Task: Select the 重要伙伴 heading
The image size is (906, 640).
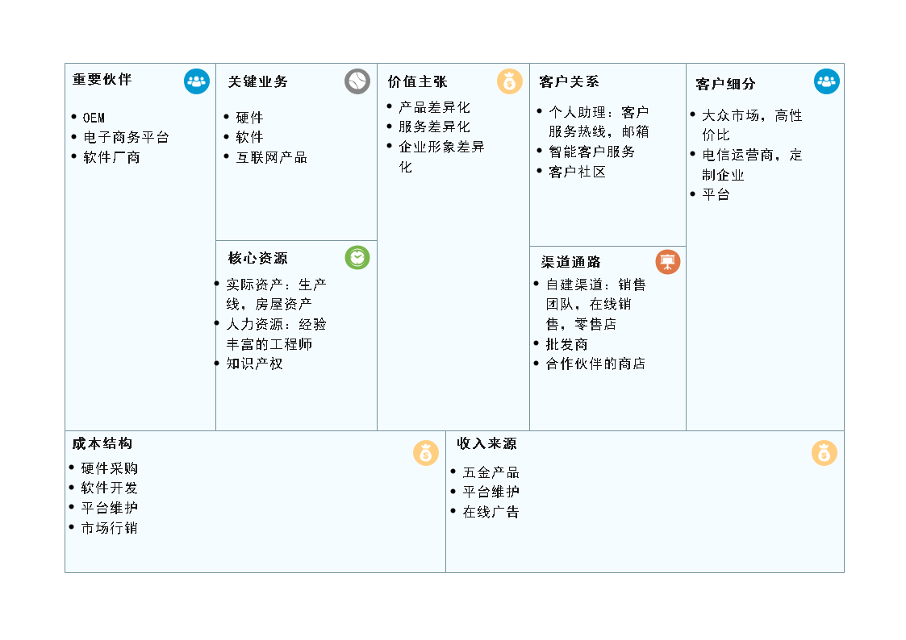Action: (x=102, y=79)
